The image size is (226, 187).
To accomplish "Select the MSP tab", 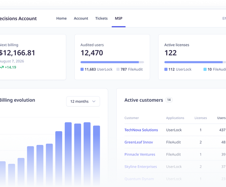I will pyautogui.click(x=118, y=18).
